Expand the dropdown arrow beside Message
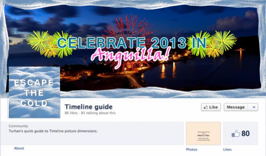266x156 pixels. tap(254, 107)
